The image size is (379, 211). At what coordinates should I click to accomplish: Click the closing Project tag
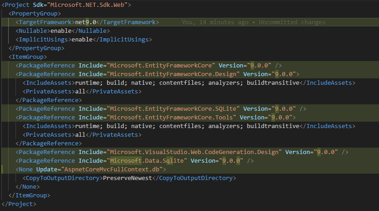click(x=19, y=204)
